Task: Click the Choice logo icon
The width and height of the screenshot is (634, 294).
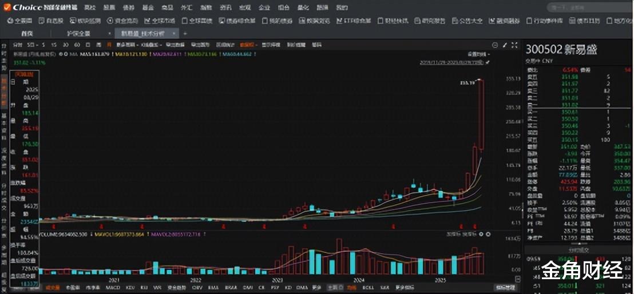Action: coord(7,7)
